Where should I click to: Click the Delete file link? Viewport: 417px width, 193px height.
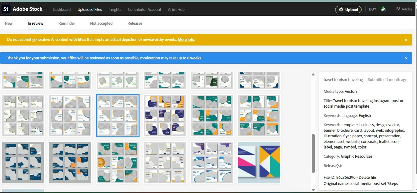tap(367, 177)
